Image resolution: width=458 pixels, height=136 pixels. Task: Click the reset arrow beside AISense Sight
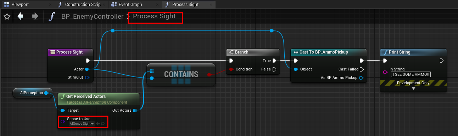pos(98,124)
